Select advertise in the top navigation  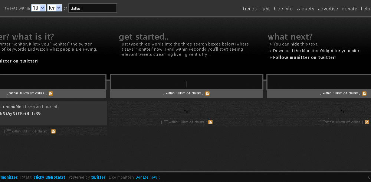tap(328, 9)
